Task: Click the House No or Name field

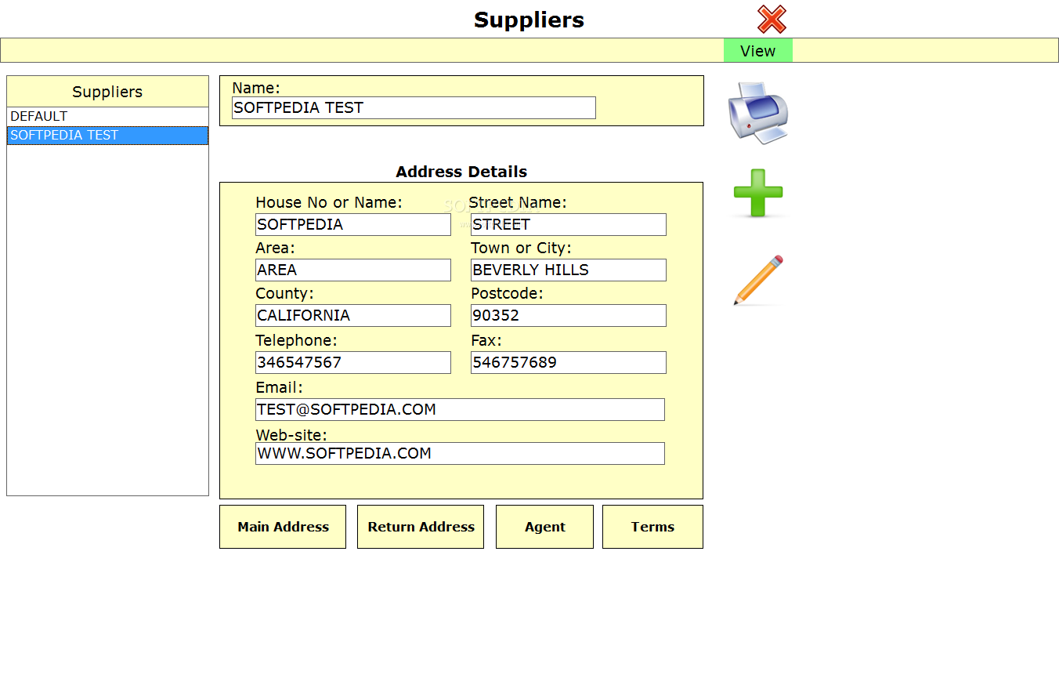Action: click(353, 224)
